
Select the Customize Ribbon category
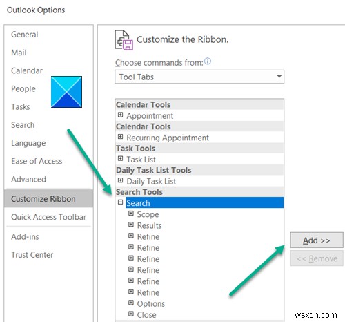48,198
